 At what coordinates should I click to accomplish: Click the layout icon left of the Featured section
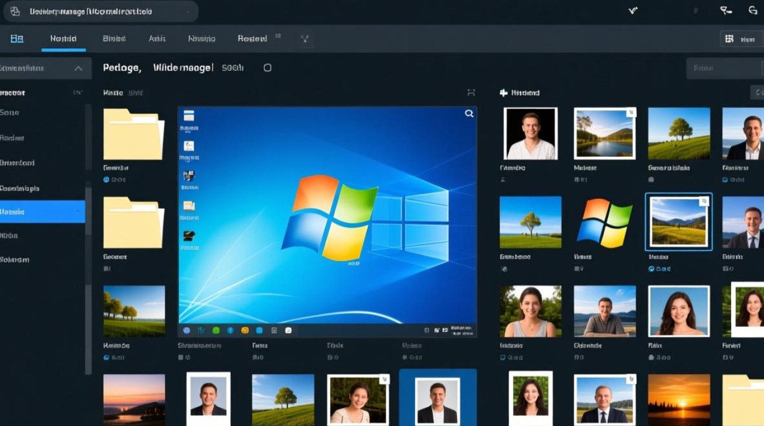click(471, 92)
